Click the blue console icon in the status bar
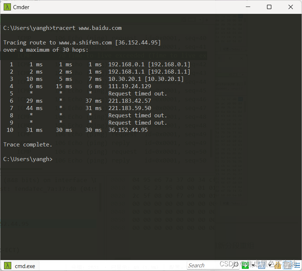302x271 pixels. [261, 265]
